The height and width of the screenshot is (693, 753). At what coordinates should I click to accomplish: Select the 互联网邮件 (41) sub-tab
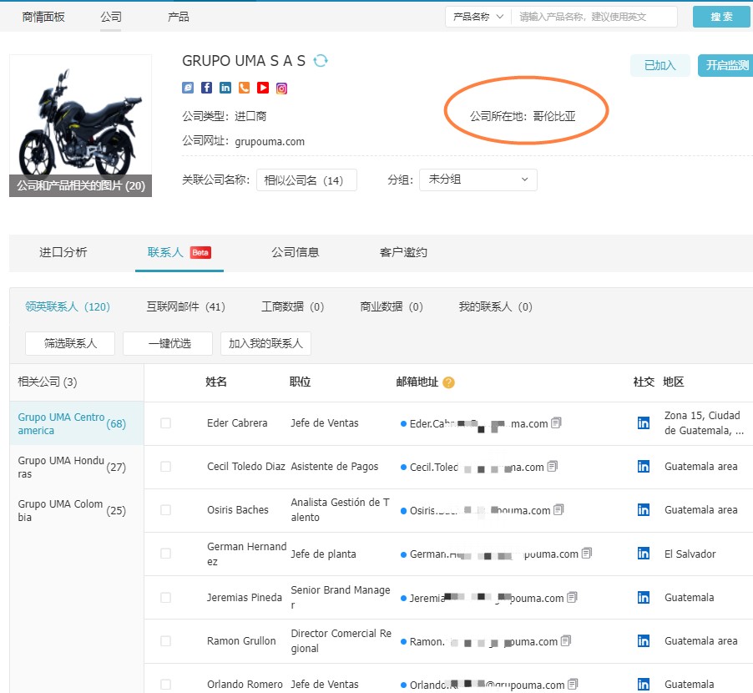[186, 306]
